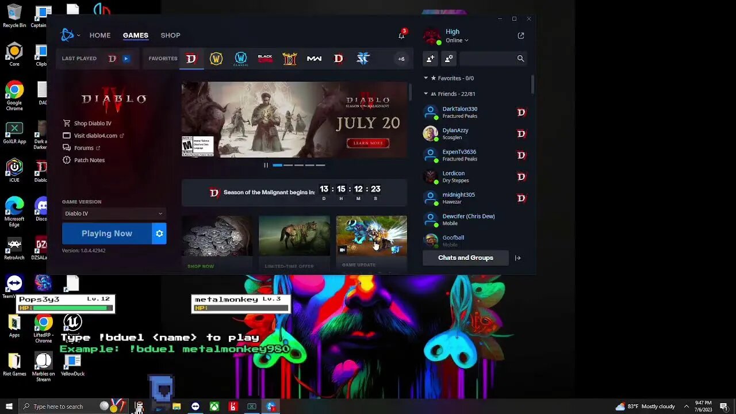The height and width of the screenshot is (414, 736).
Task: Open the notifications bell
Action: pyautogui.click(x=401, y=35)
